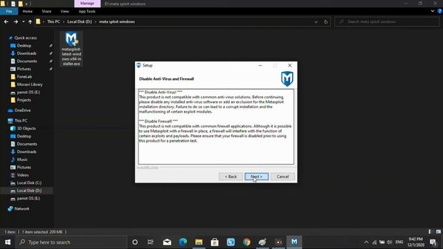
Task: Launch Microsoft Edge from taskbar
Action: click(183, 242)
